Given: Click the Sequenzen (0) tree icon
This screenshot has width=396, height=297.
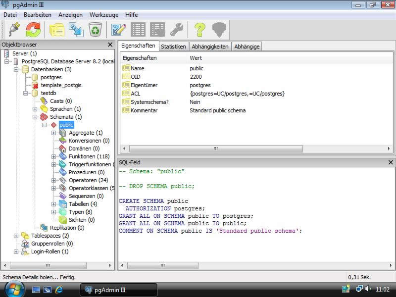Looking at the screenshot, I should [x=63, y=196].
